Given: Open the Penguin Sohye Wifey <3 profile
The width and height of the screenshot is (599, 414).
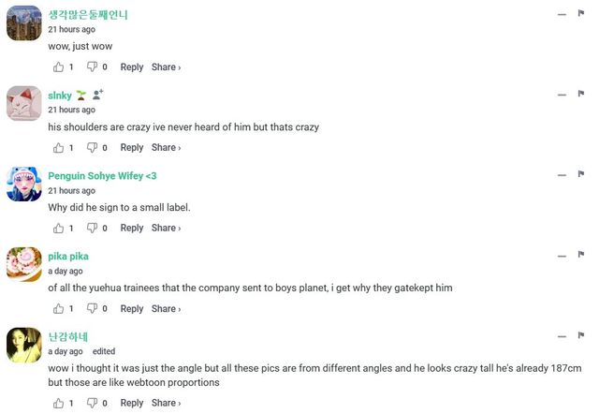Looking at the screenshot, I should pyautogui.click(x=102, y=176).
